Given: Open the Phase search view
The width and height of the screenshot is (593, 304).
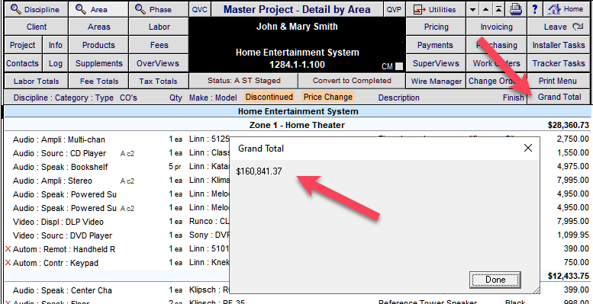Looking at the screenshot, I should (x=159, y=9).
